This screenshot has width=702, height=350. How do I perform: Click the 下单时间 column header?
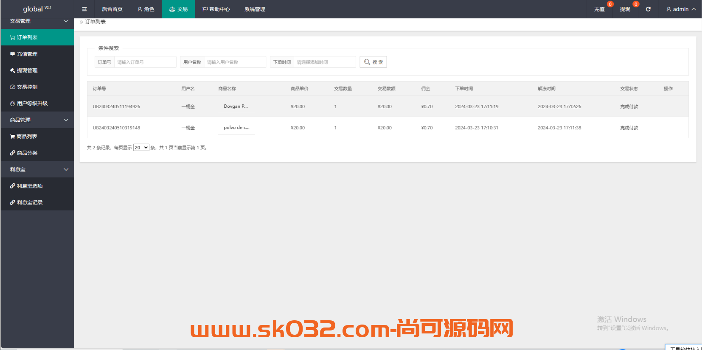click(x=464, y=89)
